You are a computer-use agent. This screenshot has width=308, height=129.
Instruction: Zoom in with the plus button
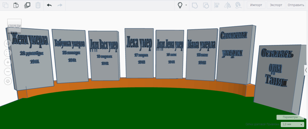[x=8, y=62]
